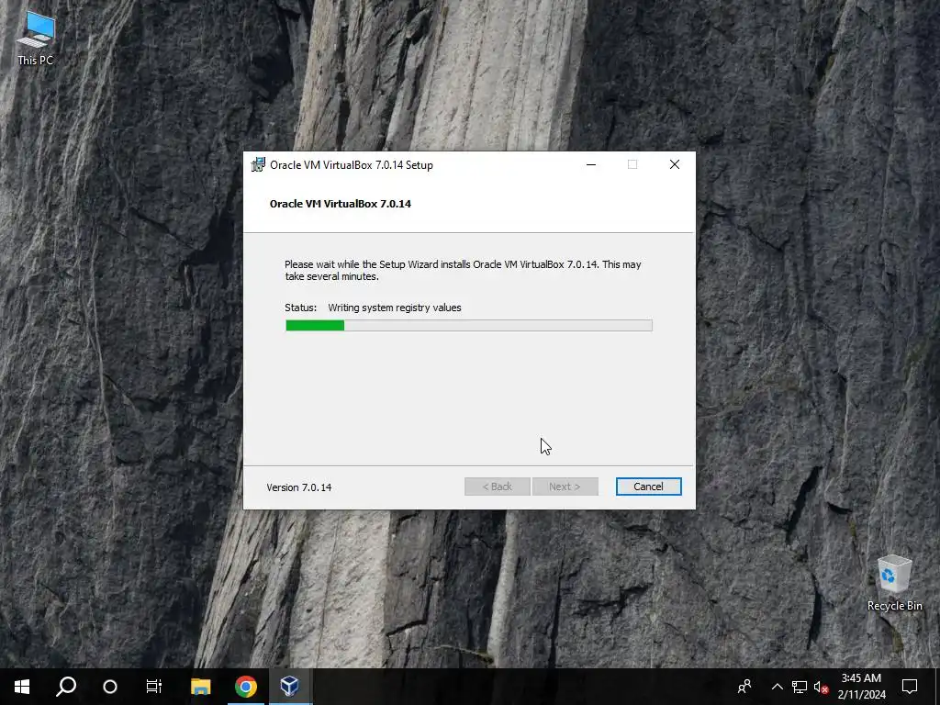Click the disabled Next button

click(565, 487)
